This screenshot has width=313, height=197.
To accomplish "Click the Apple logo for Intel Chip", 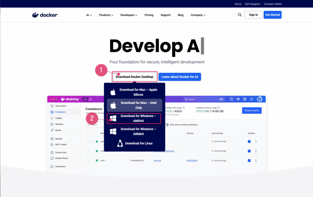I will click(113, 105).
